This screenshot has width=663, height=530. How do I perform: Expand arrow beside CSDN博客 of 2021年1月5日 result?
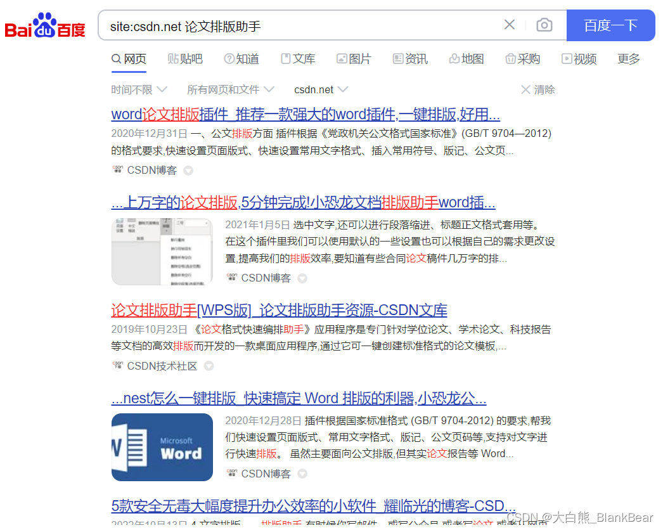click(302, 278)
